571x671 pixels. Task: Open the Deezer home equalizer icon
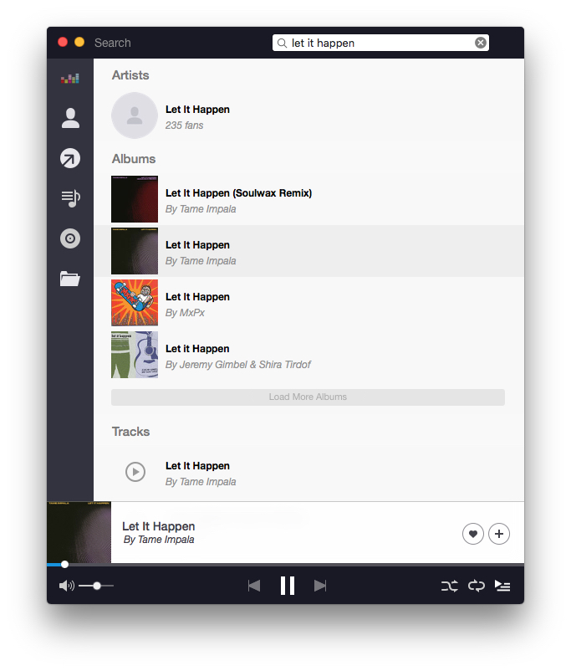pyautogui.click(x=69, y=79)
